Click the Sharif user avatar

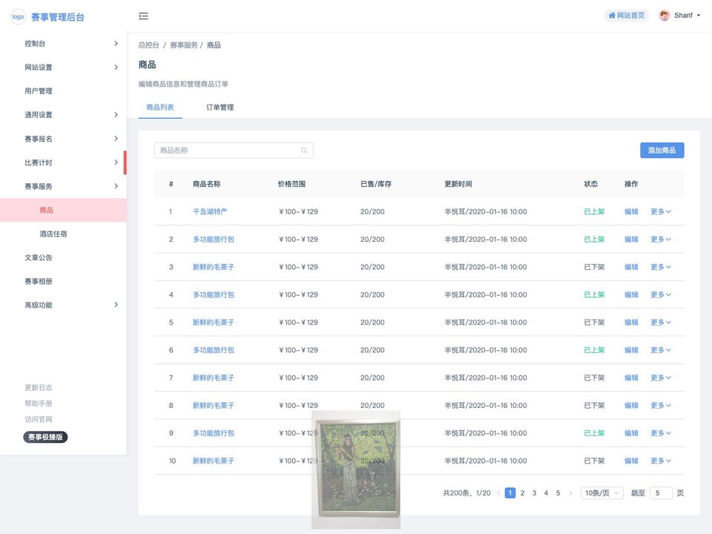[x=664, y=16]
